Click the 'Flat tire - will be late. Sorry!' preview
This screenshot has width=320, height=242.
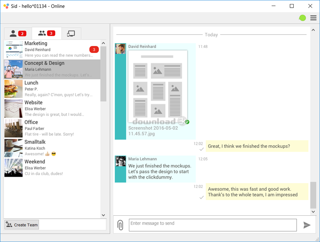pyautogui.click(x=49, y=134)
